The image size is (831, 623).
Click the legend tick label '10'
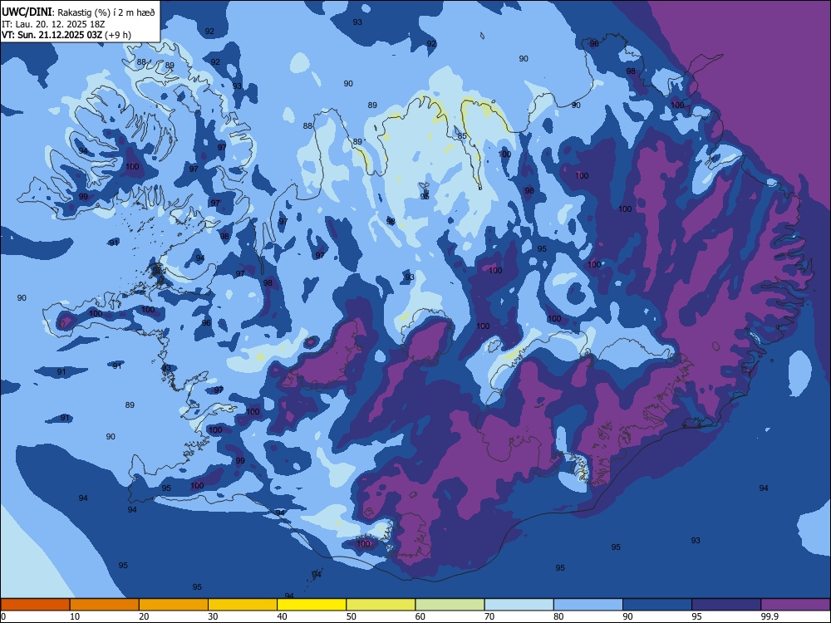[x=75, y=616]
